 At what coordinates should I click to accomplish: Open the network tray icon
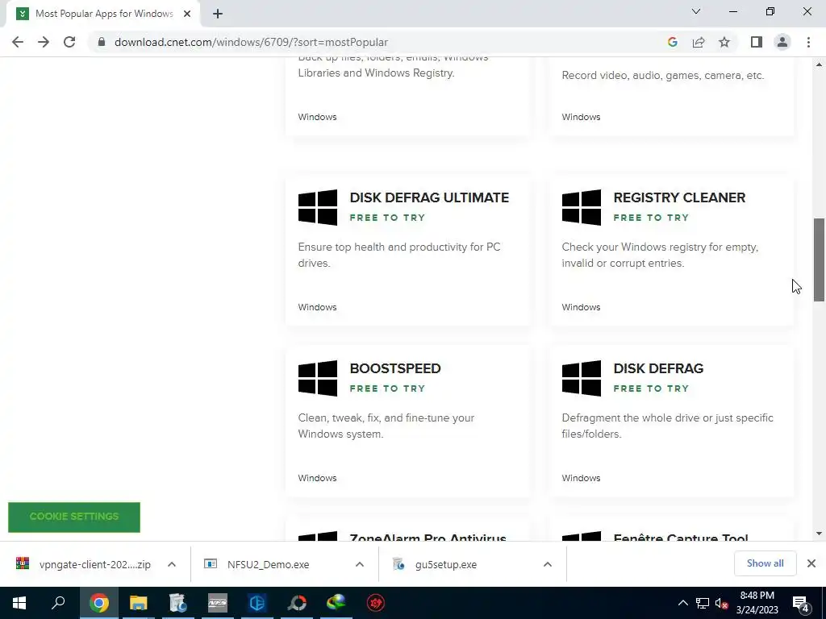703,604
